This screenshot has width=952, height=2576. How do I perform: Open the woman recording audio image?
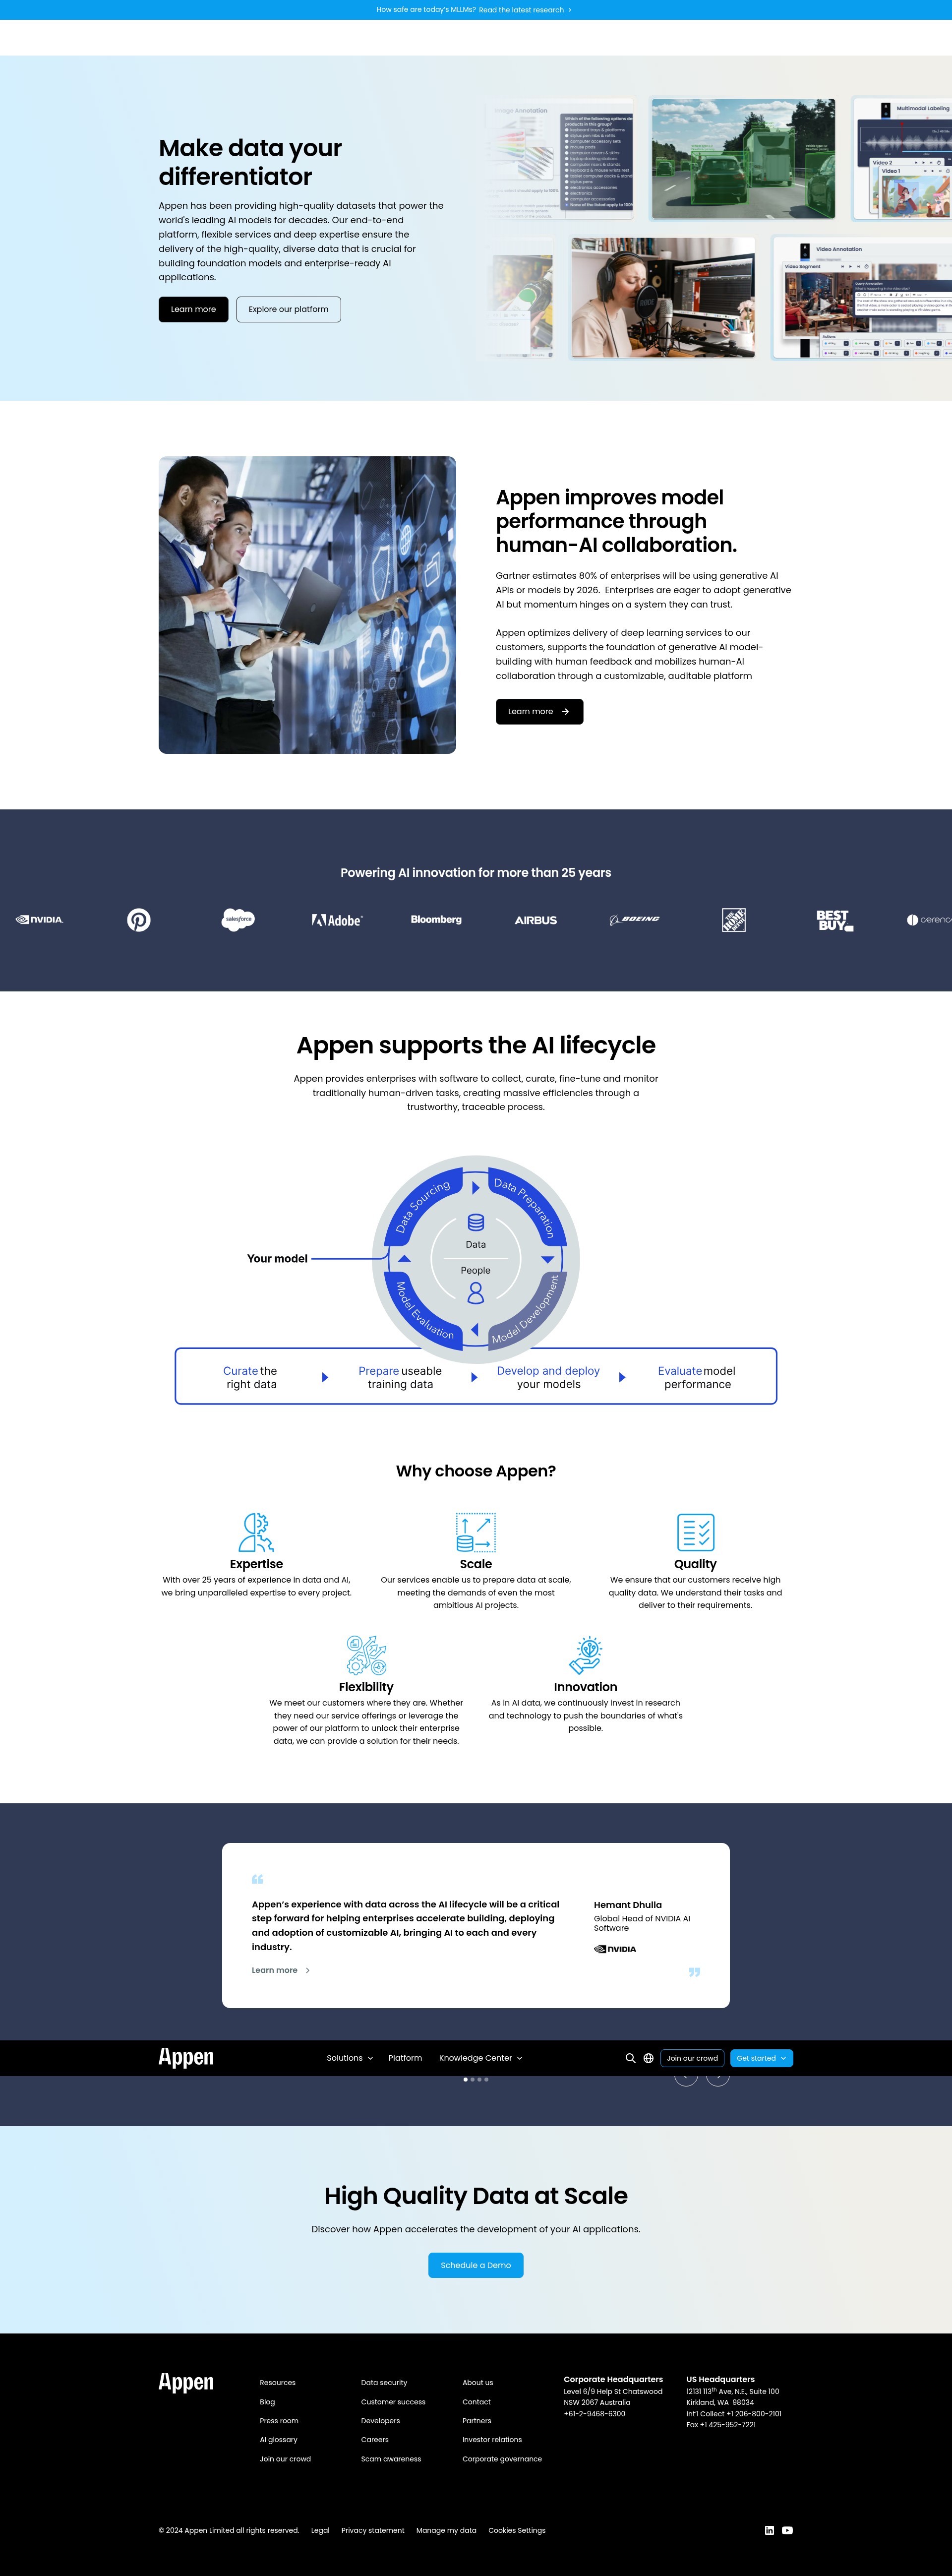coord(663,297)
